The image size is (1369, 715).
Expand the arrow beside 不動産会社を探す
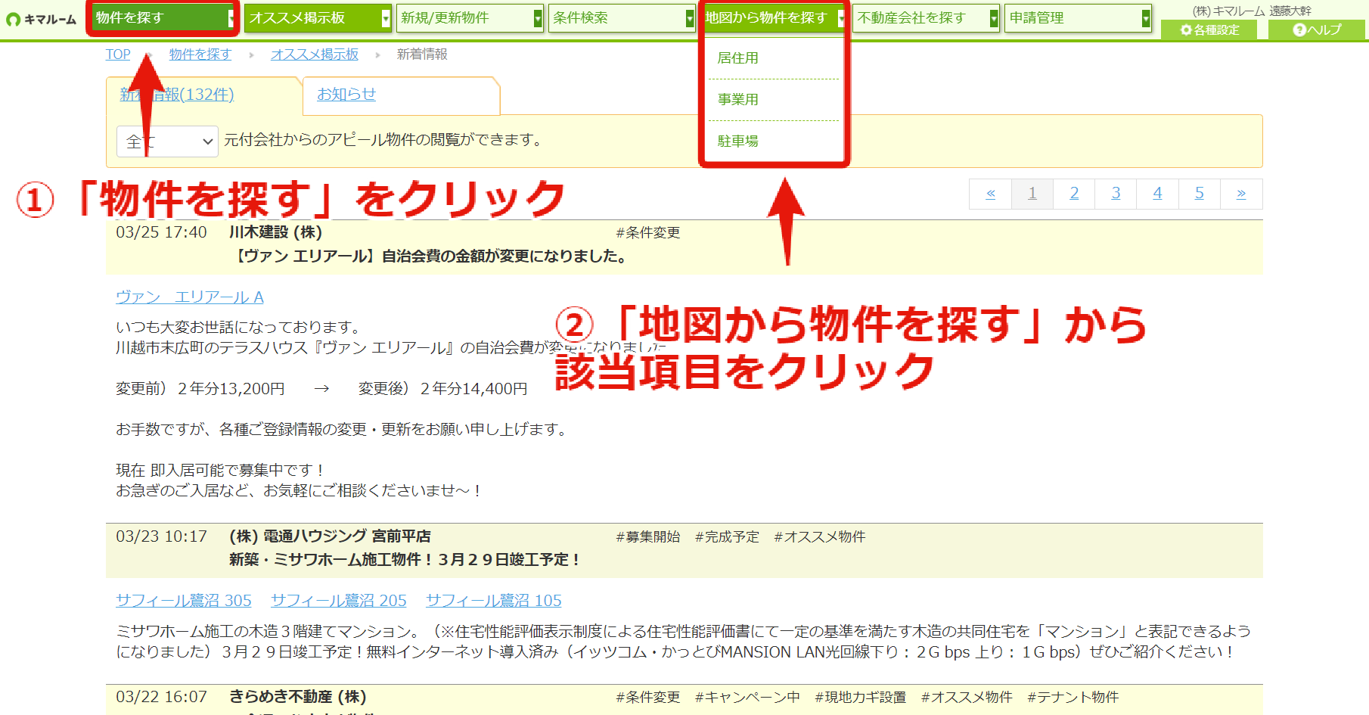tap(994, 18)
